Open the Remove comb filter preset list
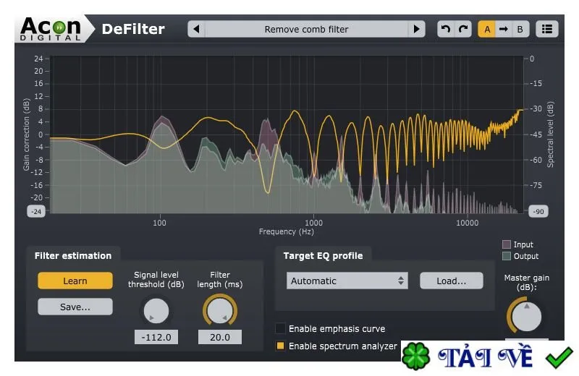Image resolution: width=579 pixels, height=376 pixels. (306, 29)
